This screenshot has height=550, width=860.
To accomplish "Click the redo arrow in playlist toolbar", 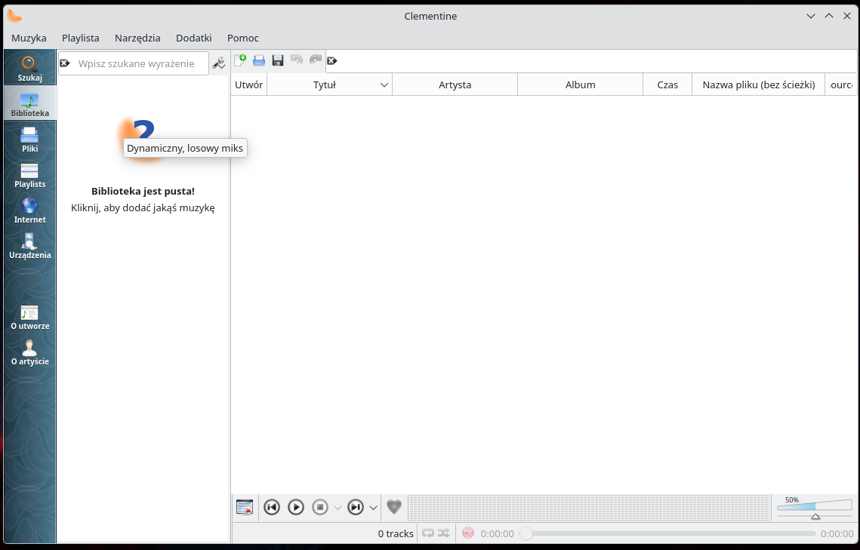I will [316, 60].
